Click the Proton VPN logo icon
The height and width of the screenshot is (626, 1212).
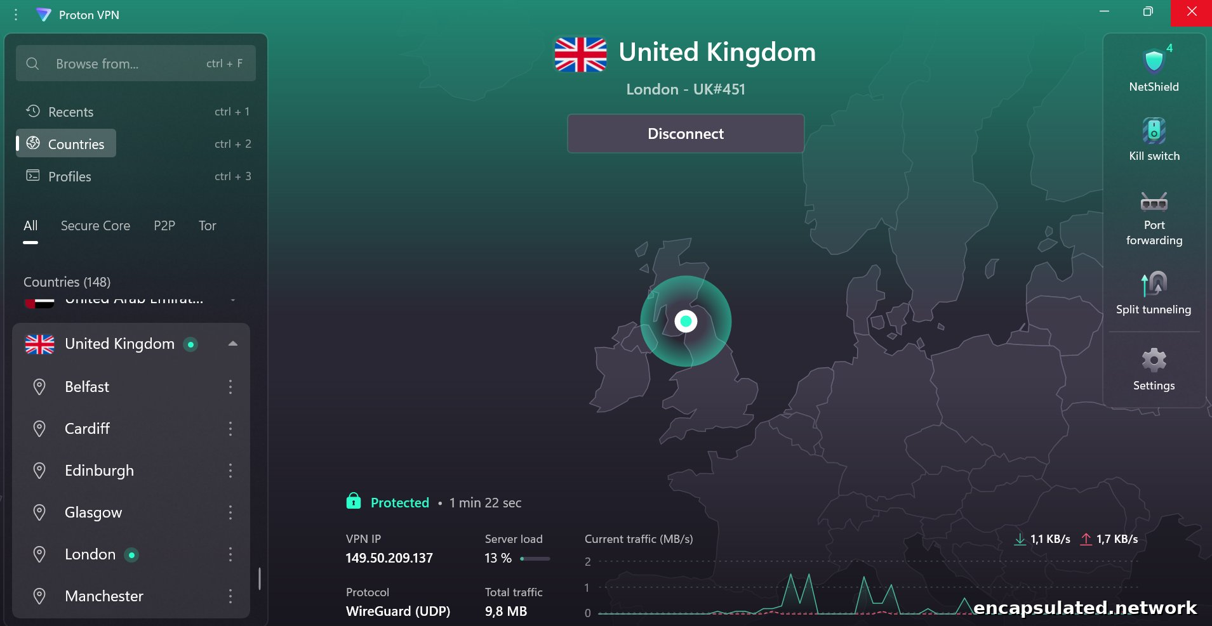pos(43,15)
